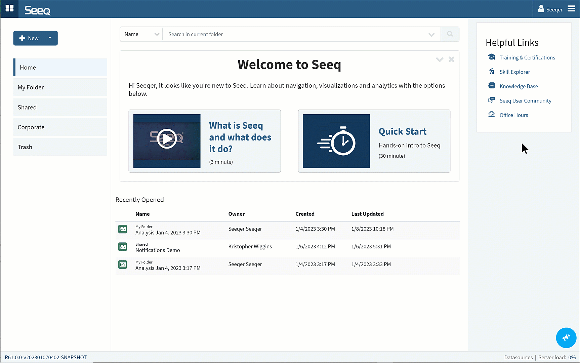Click created date 1/6/2023 4:12 PM
The width and height of the screenshot is (580, 363).
tap(315, 247)
